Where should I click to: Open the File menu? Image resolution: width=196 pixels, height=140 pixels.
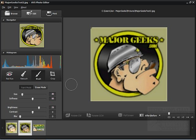3,7
